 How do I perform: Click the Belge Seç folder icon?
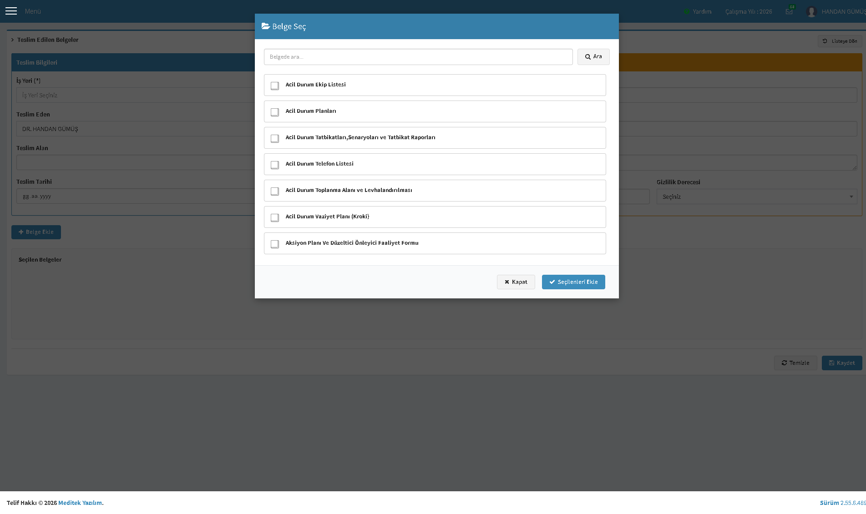266,26
